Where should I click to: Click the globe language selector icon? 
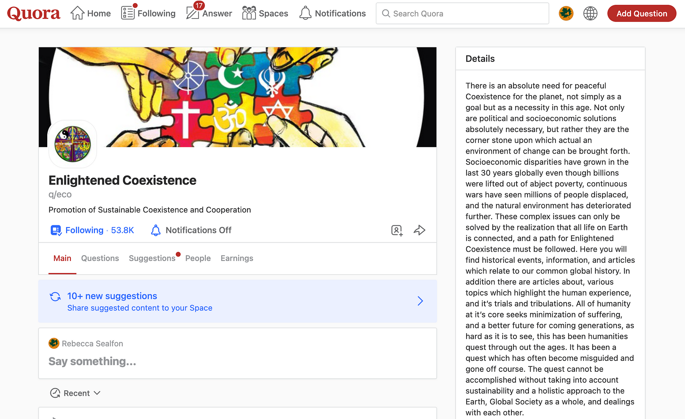[x=590, y=13]
